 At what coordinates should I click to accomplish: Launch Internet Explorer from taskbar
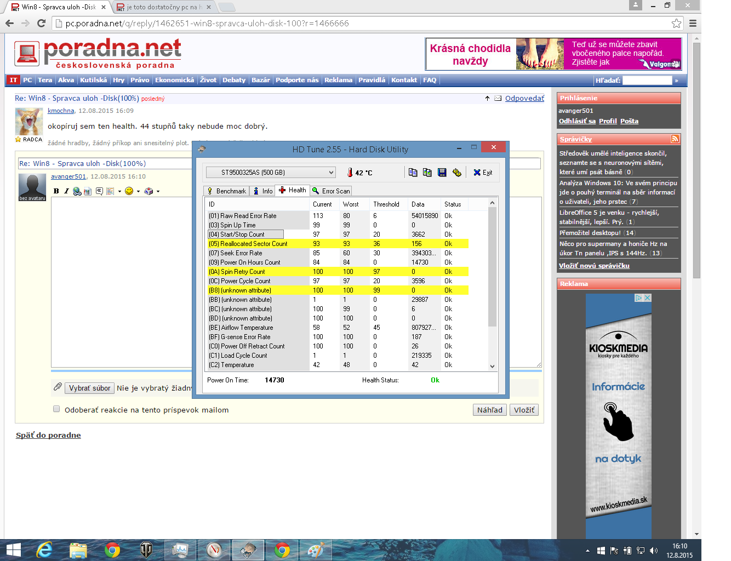point(44,550)
